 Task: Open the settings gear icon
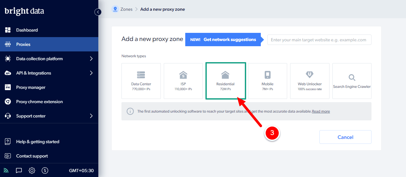(x=32, y=170)
